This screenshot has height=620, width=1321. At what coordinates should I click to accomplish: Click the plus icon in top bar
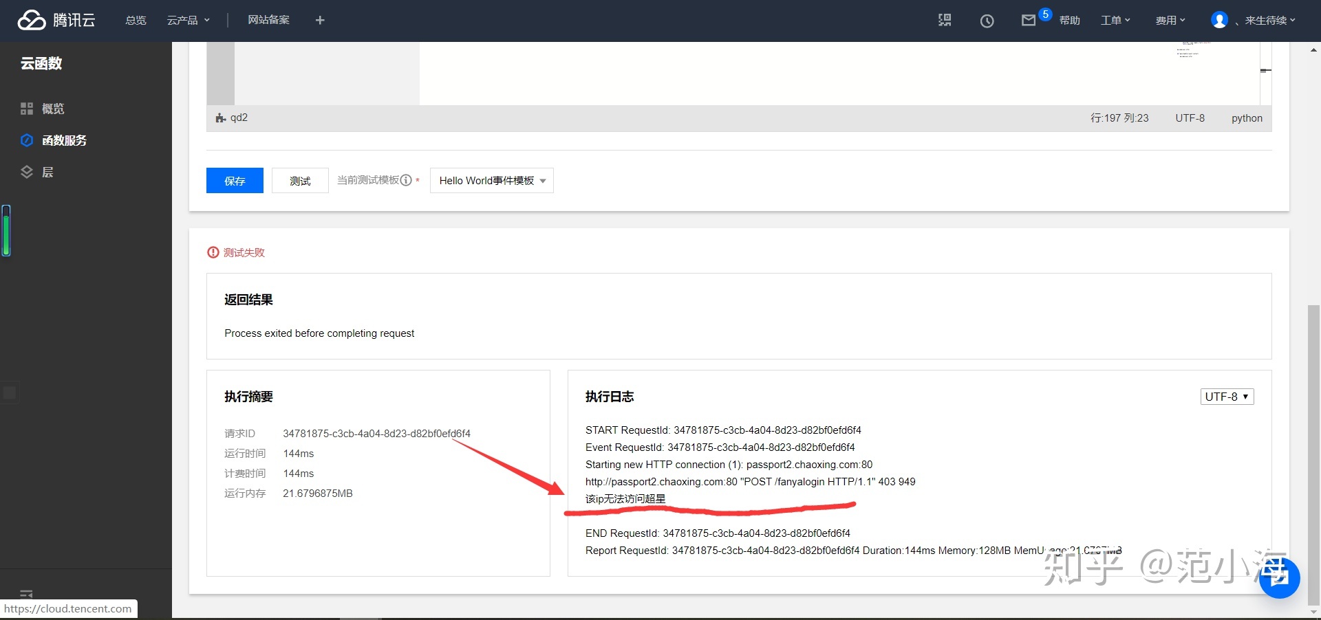pyautogui.click(x=320, y=21)
